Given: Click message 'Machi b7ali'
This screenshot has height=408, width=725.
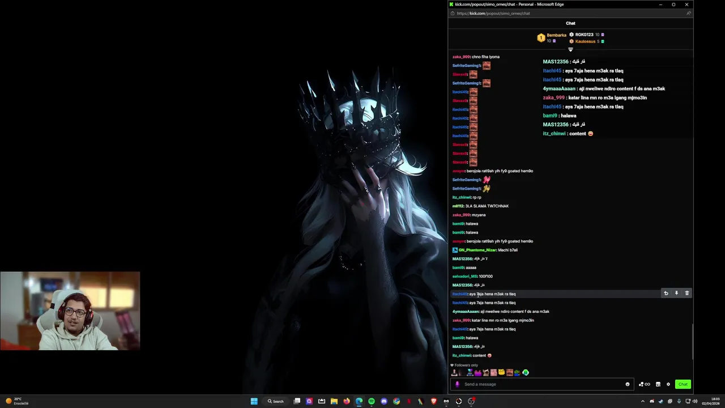Looking at the screenshot, I should [508, 250].
